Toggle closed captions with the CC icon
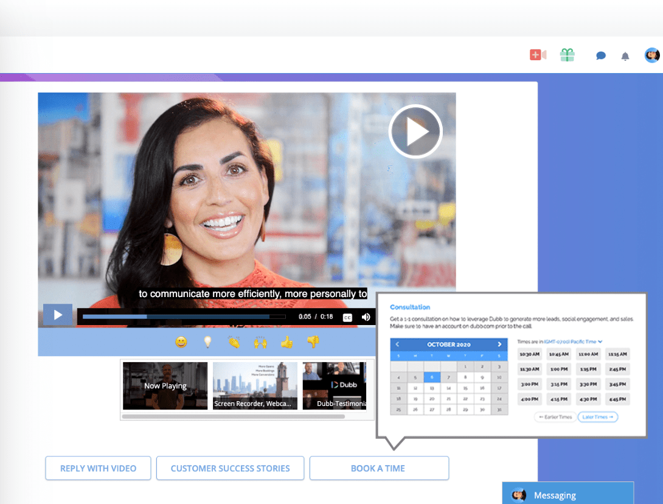The width and height of the screenshot is (663, 504). coord(347,317)
